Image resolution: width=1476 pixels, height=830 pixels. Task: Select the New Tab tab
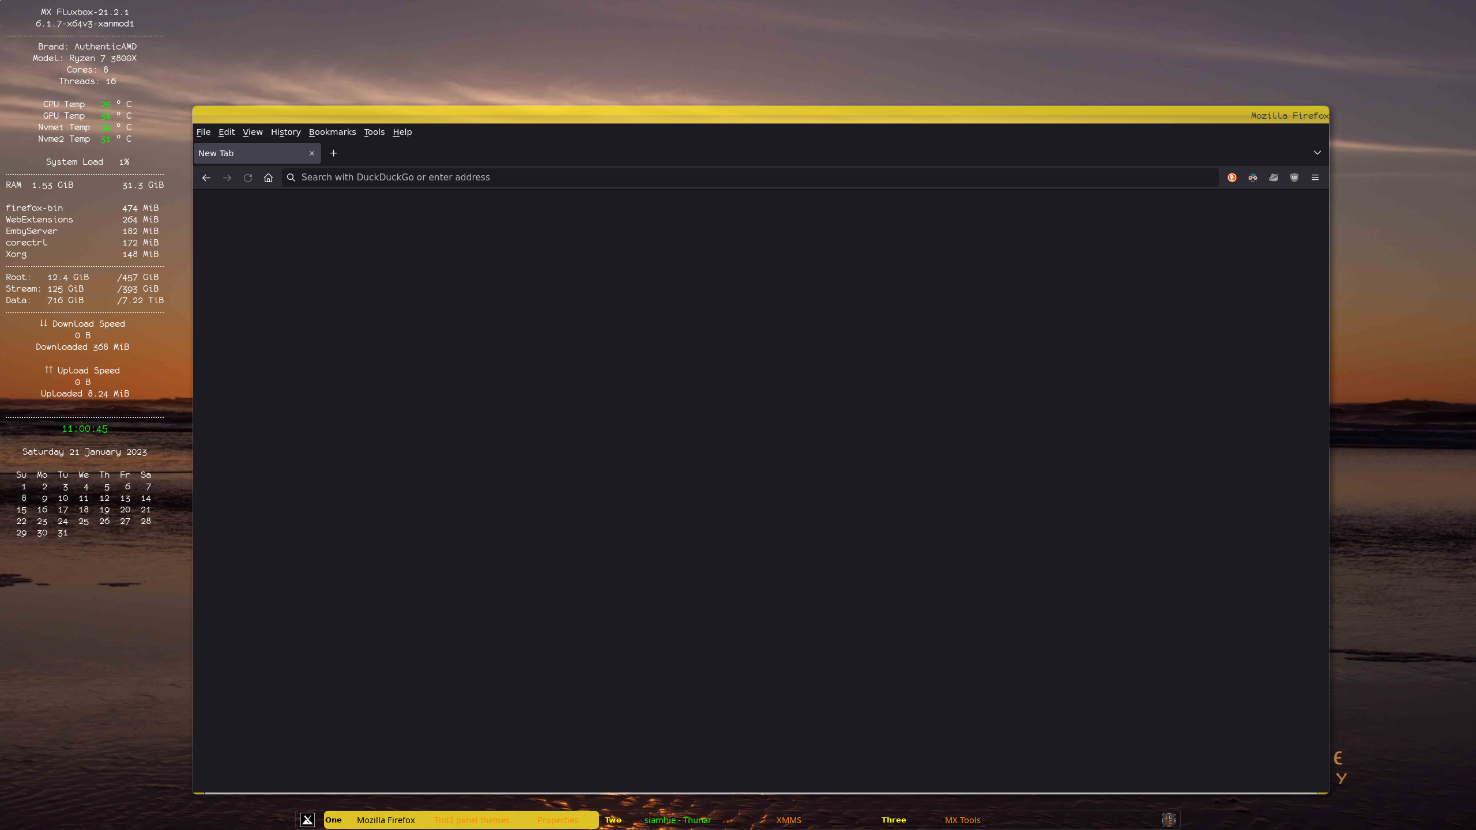248,153
